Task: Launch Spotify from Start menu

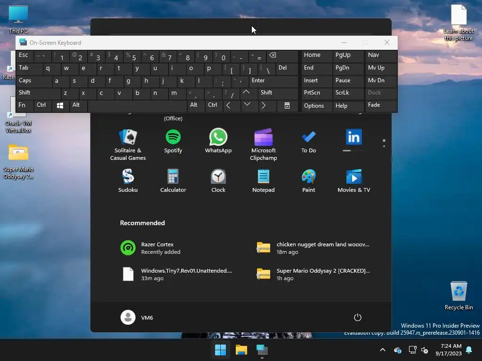Action: pos(173,141)
